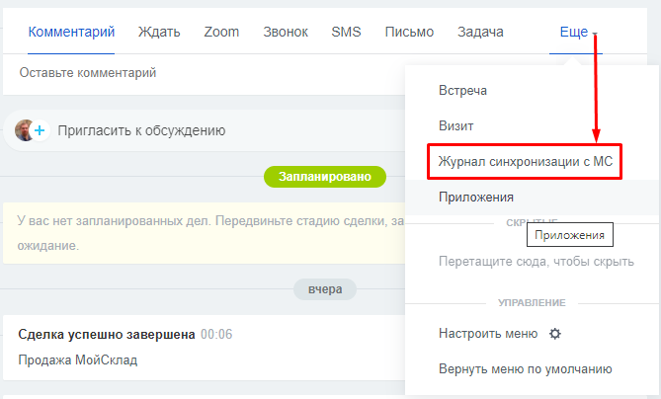Open the Ждать tab
This screenshot has width=661, height=399.
click(x=159, y=32)
